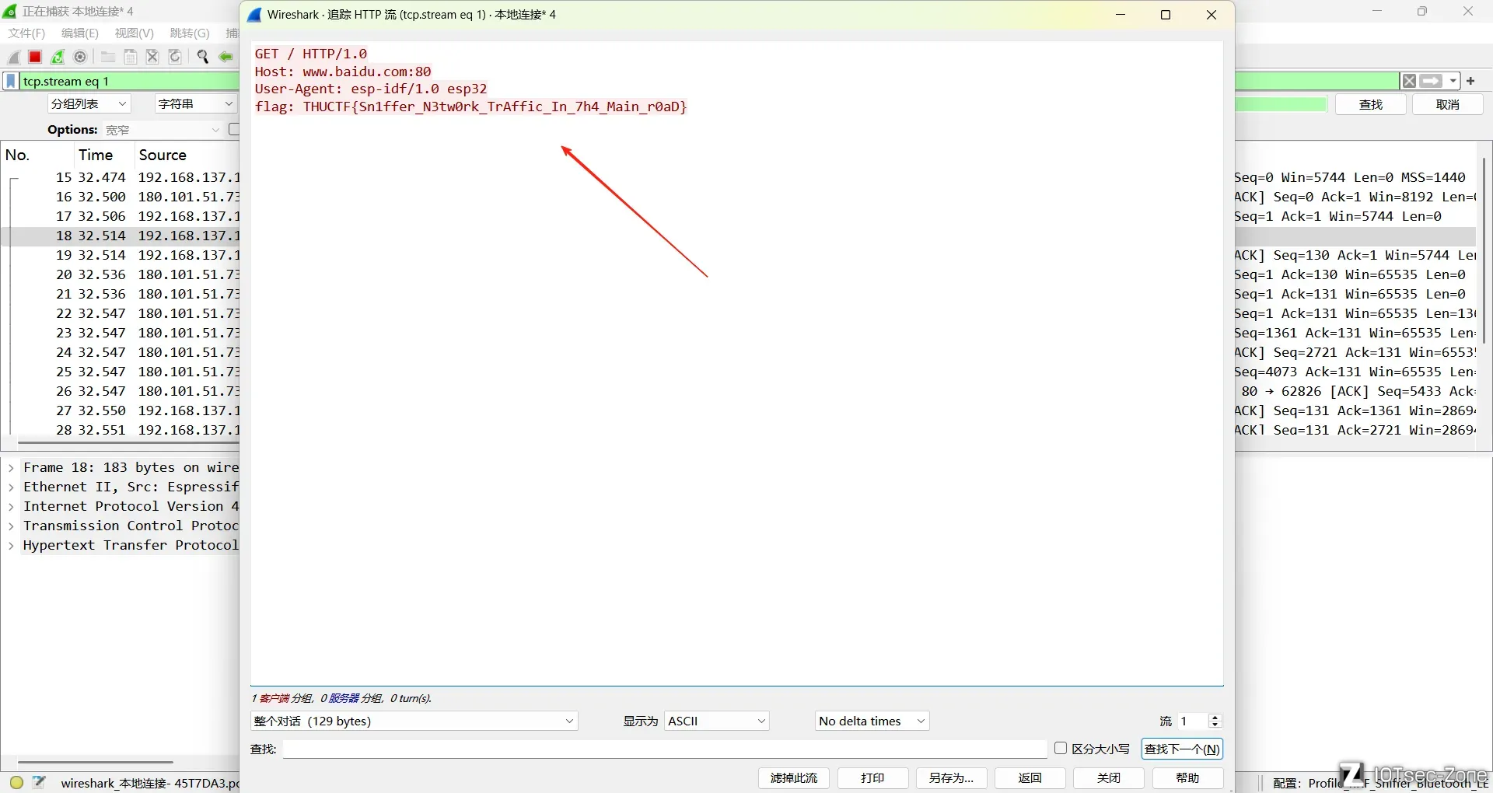1493x793 pixels.
Task: Select packet row number 22
Action: coord(121,313)
